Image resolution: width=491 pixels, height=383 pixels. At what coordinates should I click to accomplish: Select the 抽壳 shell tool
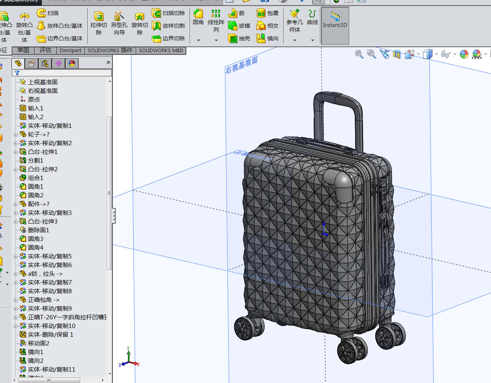pyautogui.click(x=239, y=38)
